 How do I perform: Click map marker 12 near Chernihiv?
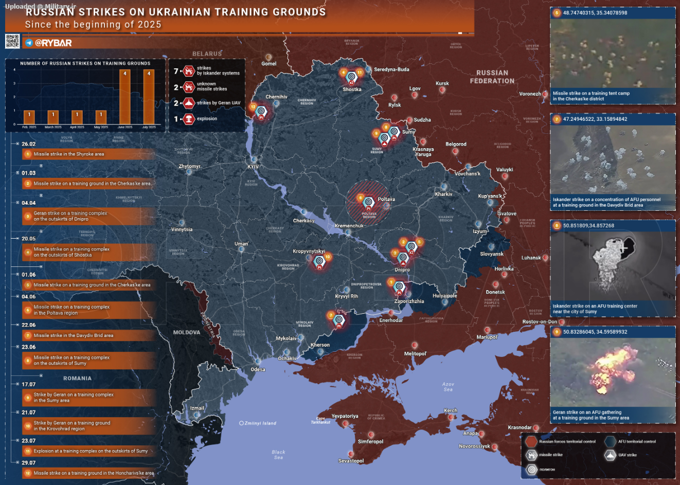(x=253, y=107)
